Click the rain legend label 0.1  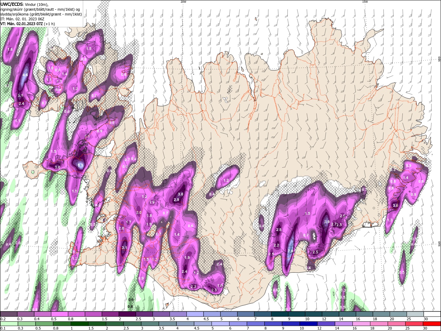(x=3, y=329)
